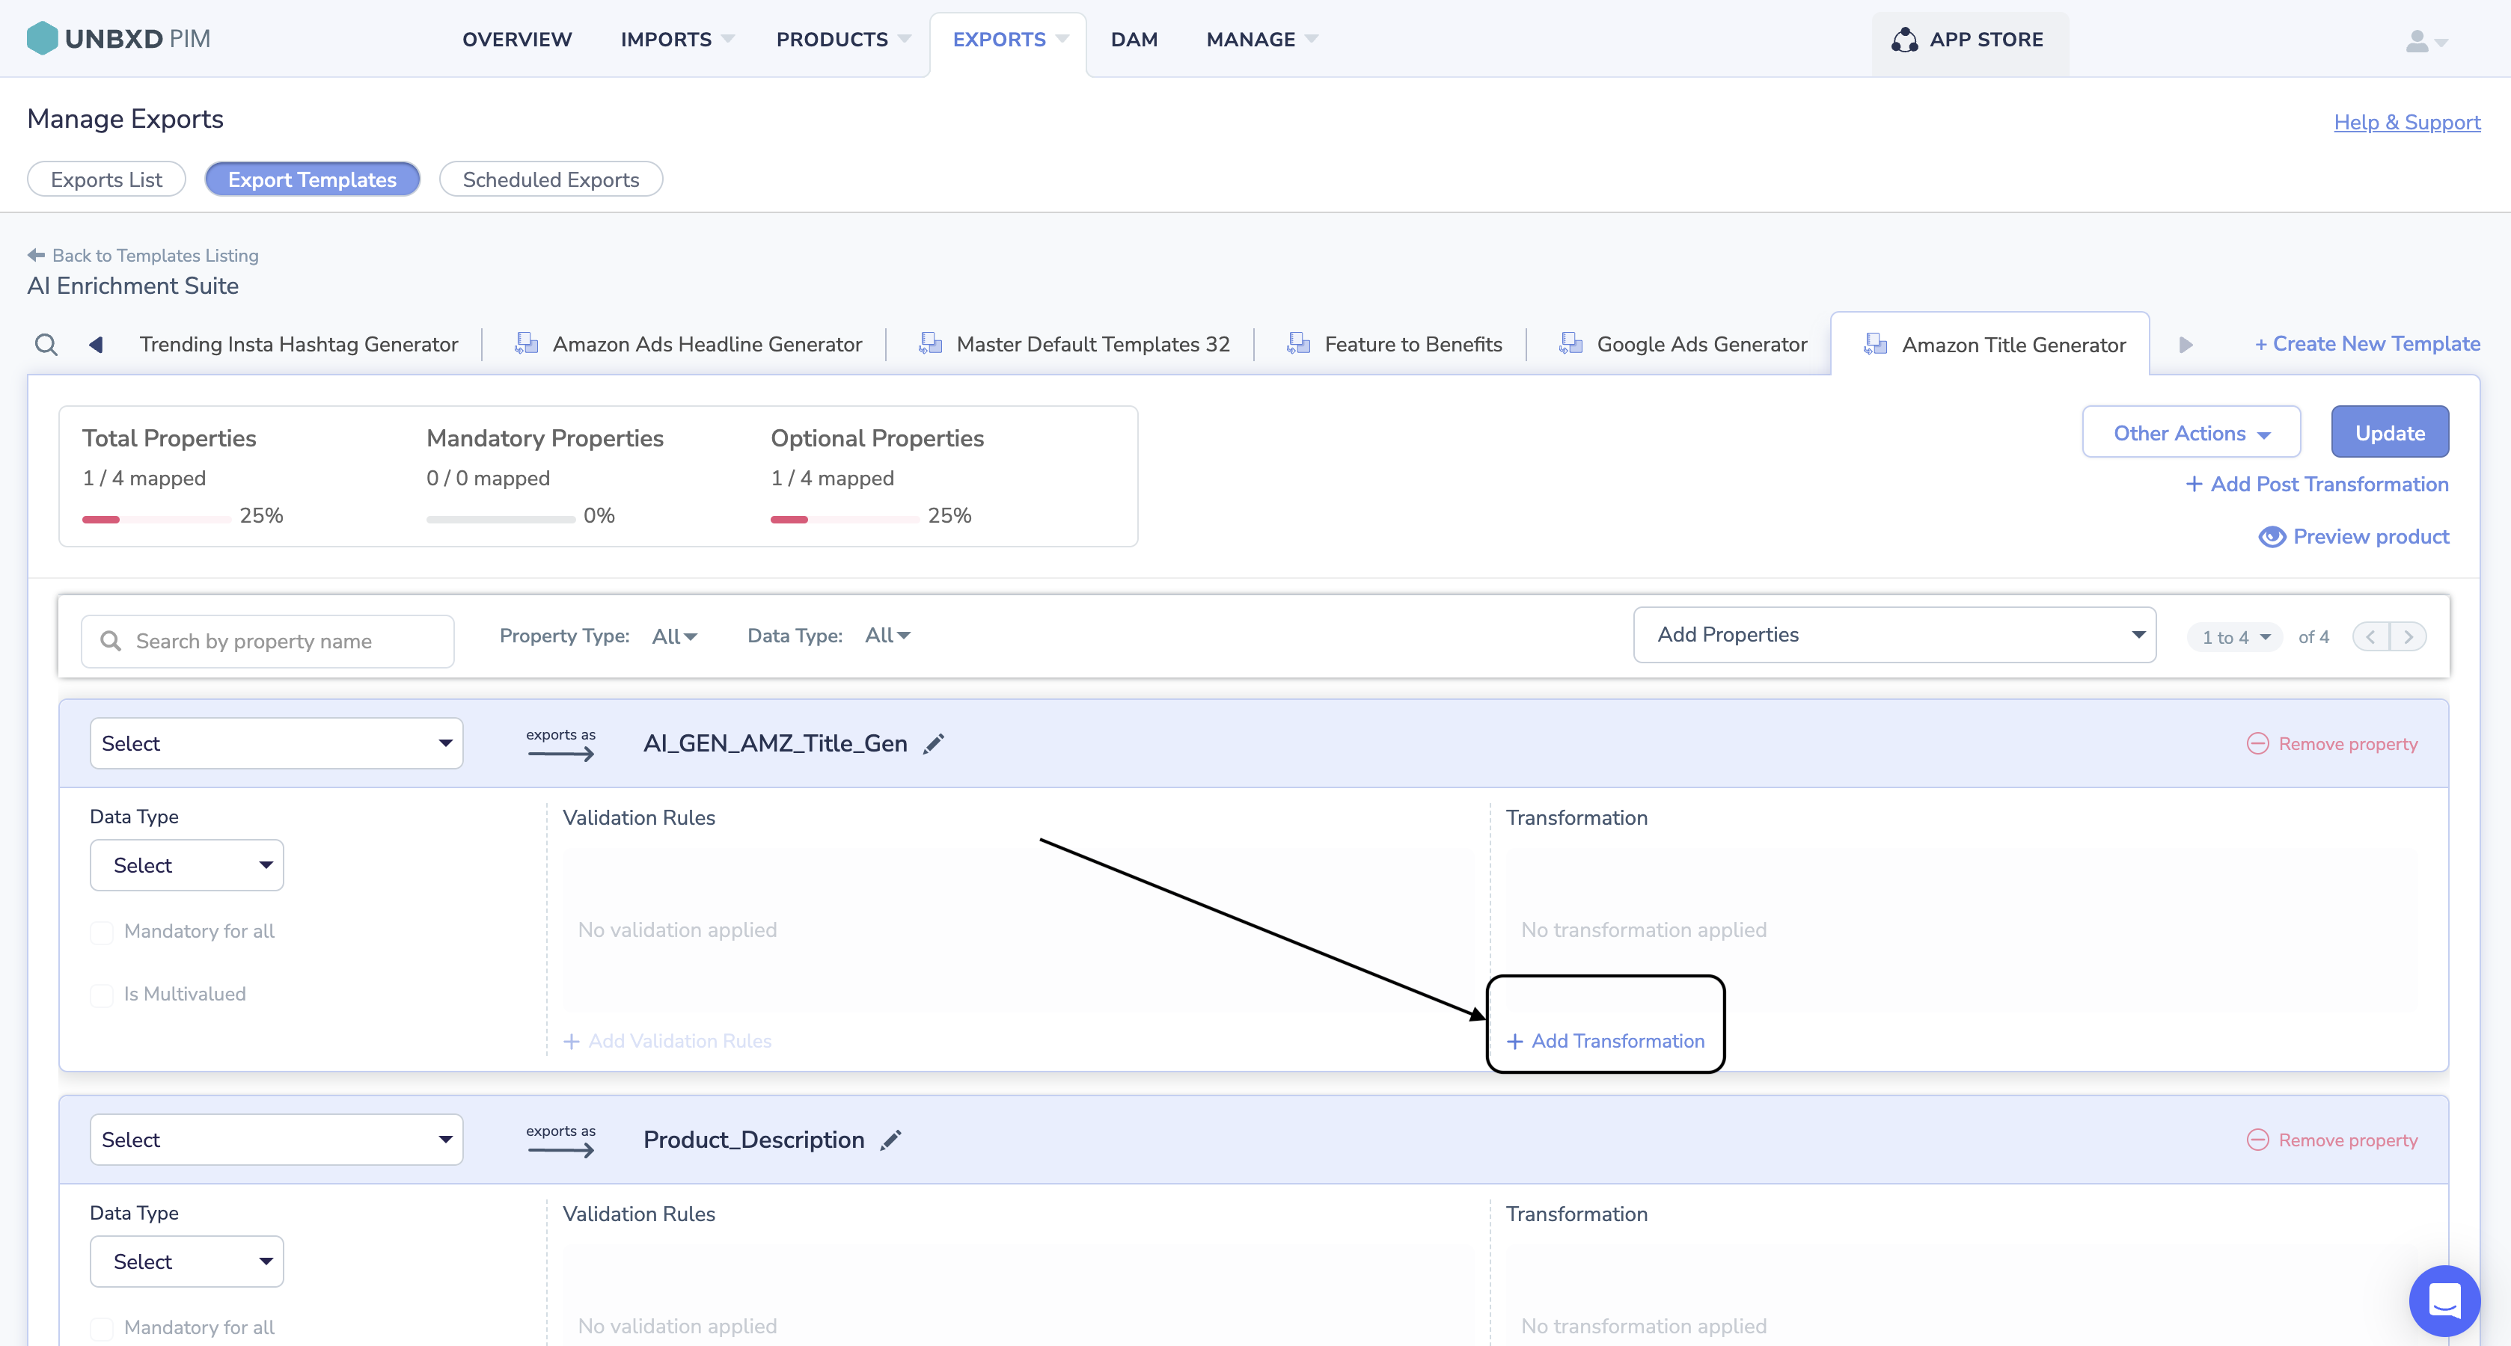Open the Manage menu
The height and width of the screenshot is (1346, 2511).
click(x=1261, y=40)
